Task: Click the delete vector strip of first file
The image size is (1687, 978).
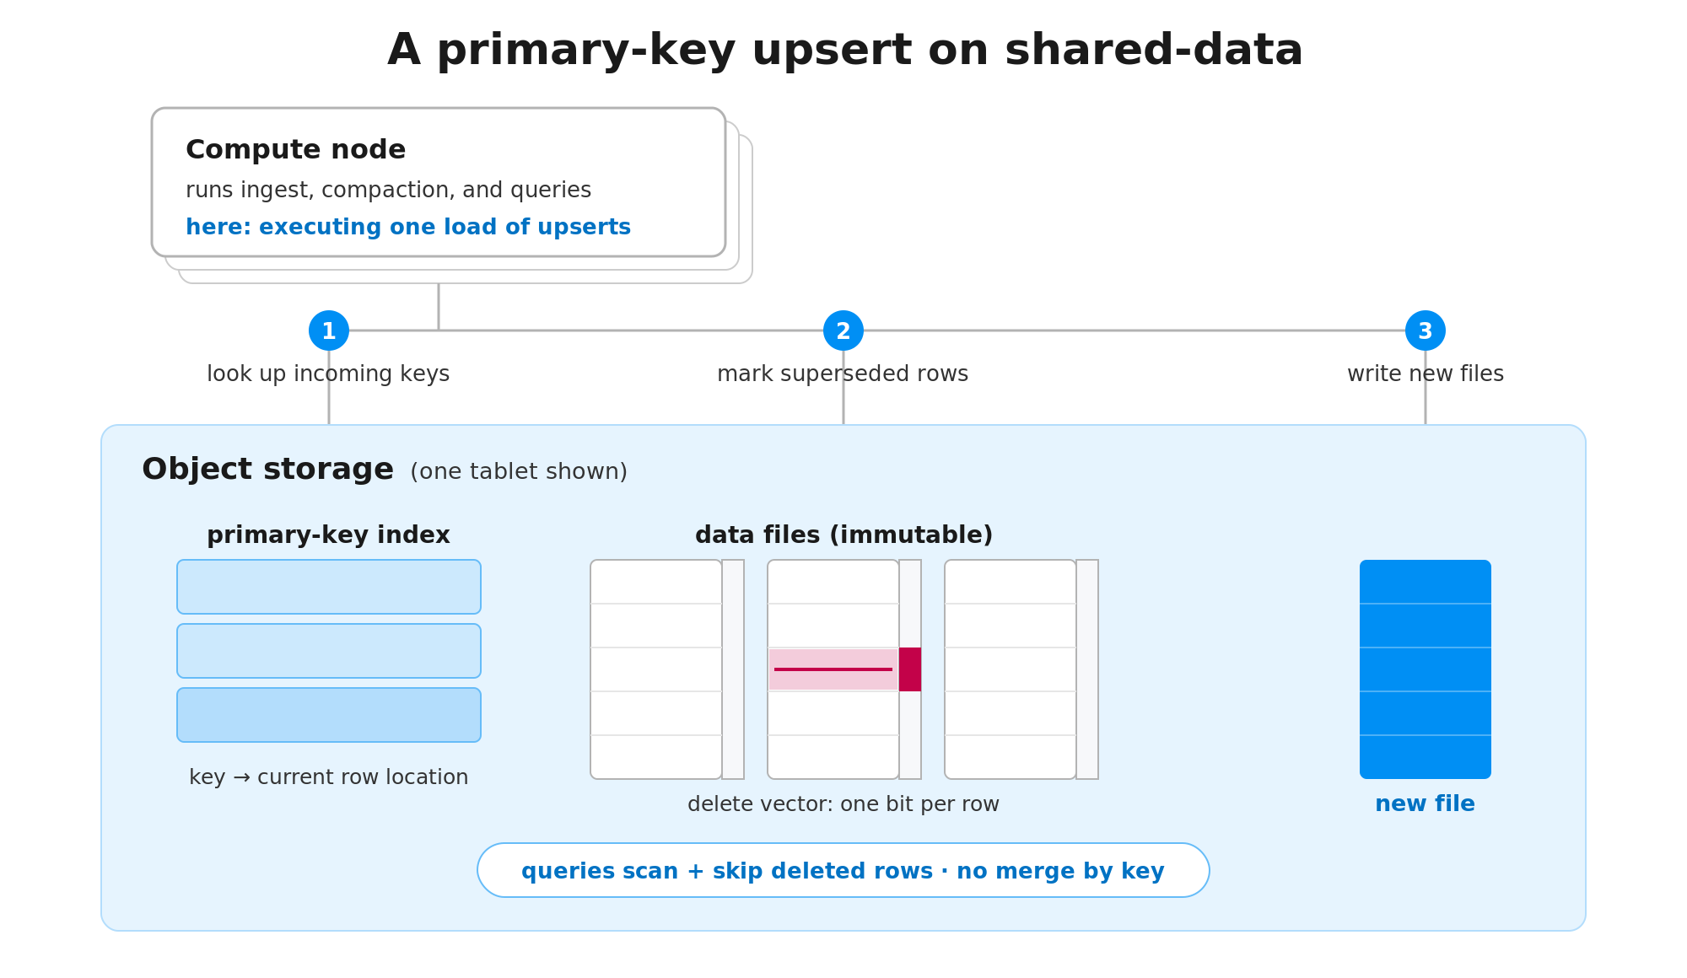Action: (x=733, y=669)
